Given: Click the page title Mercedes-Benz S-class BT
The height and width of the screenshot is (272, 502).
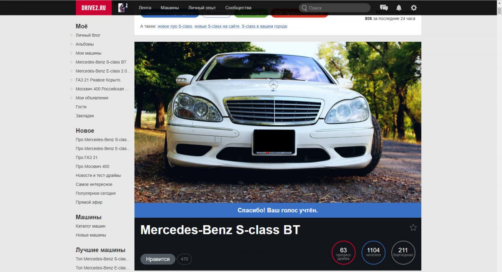Looking at the screenshot, I should [x=220, y=230].
